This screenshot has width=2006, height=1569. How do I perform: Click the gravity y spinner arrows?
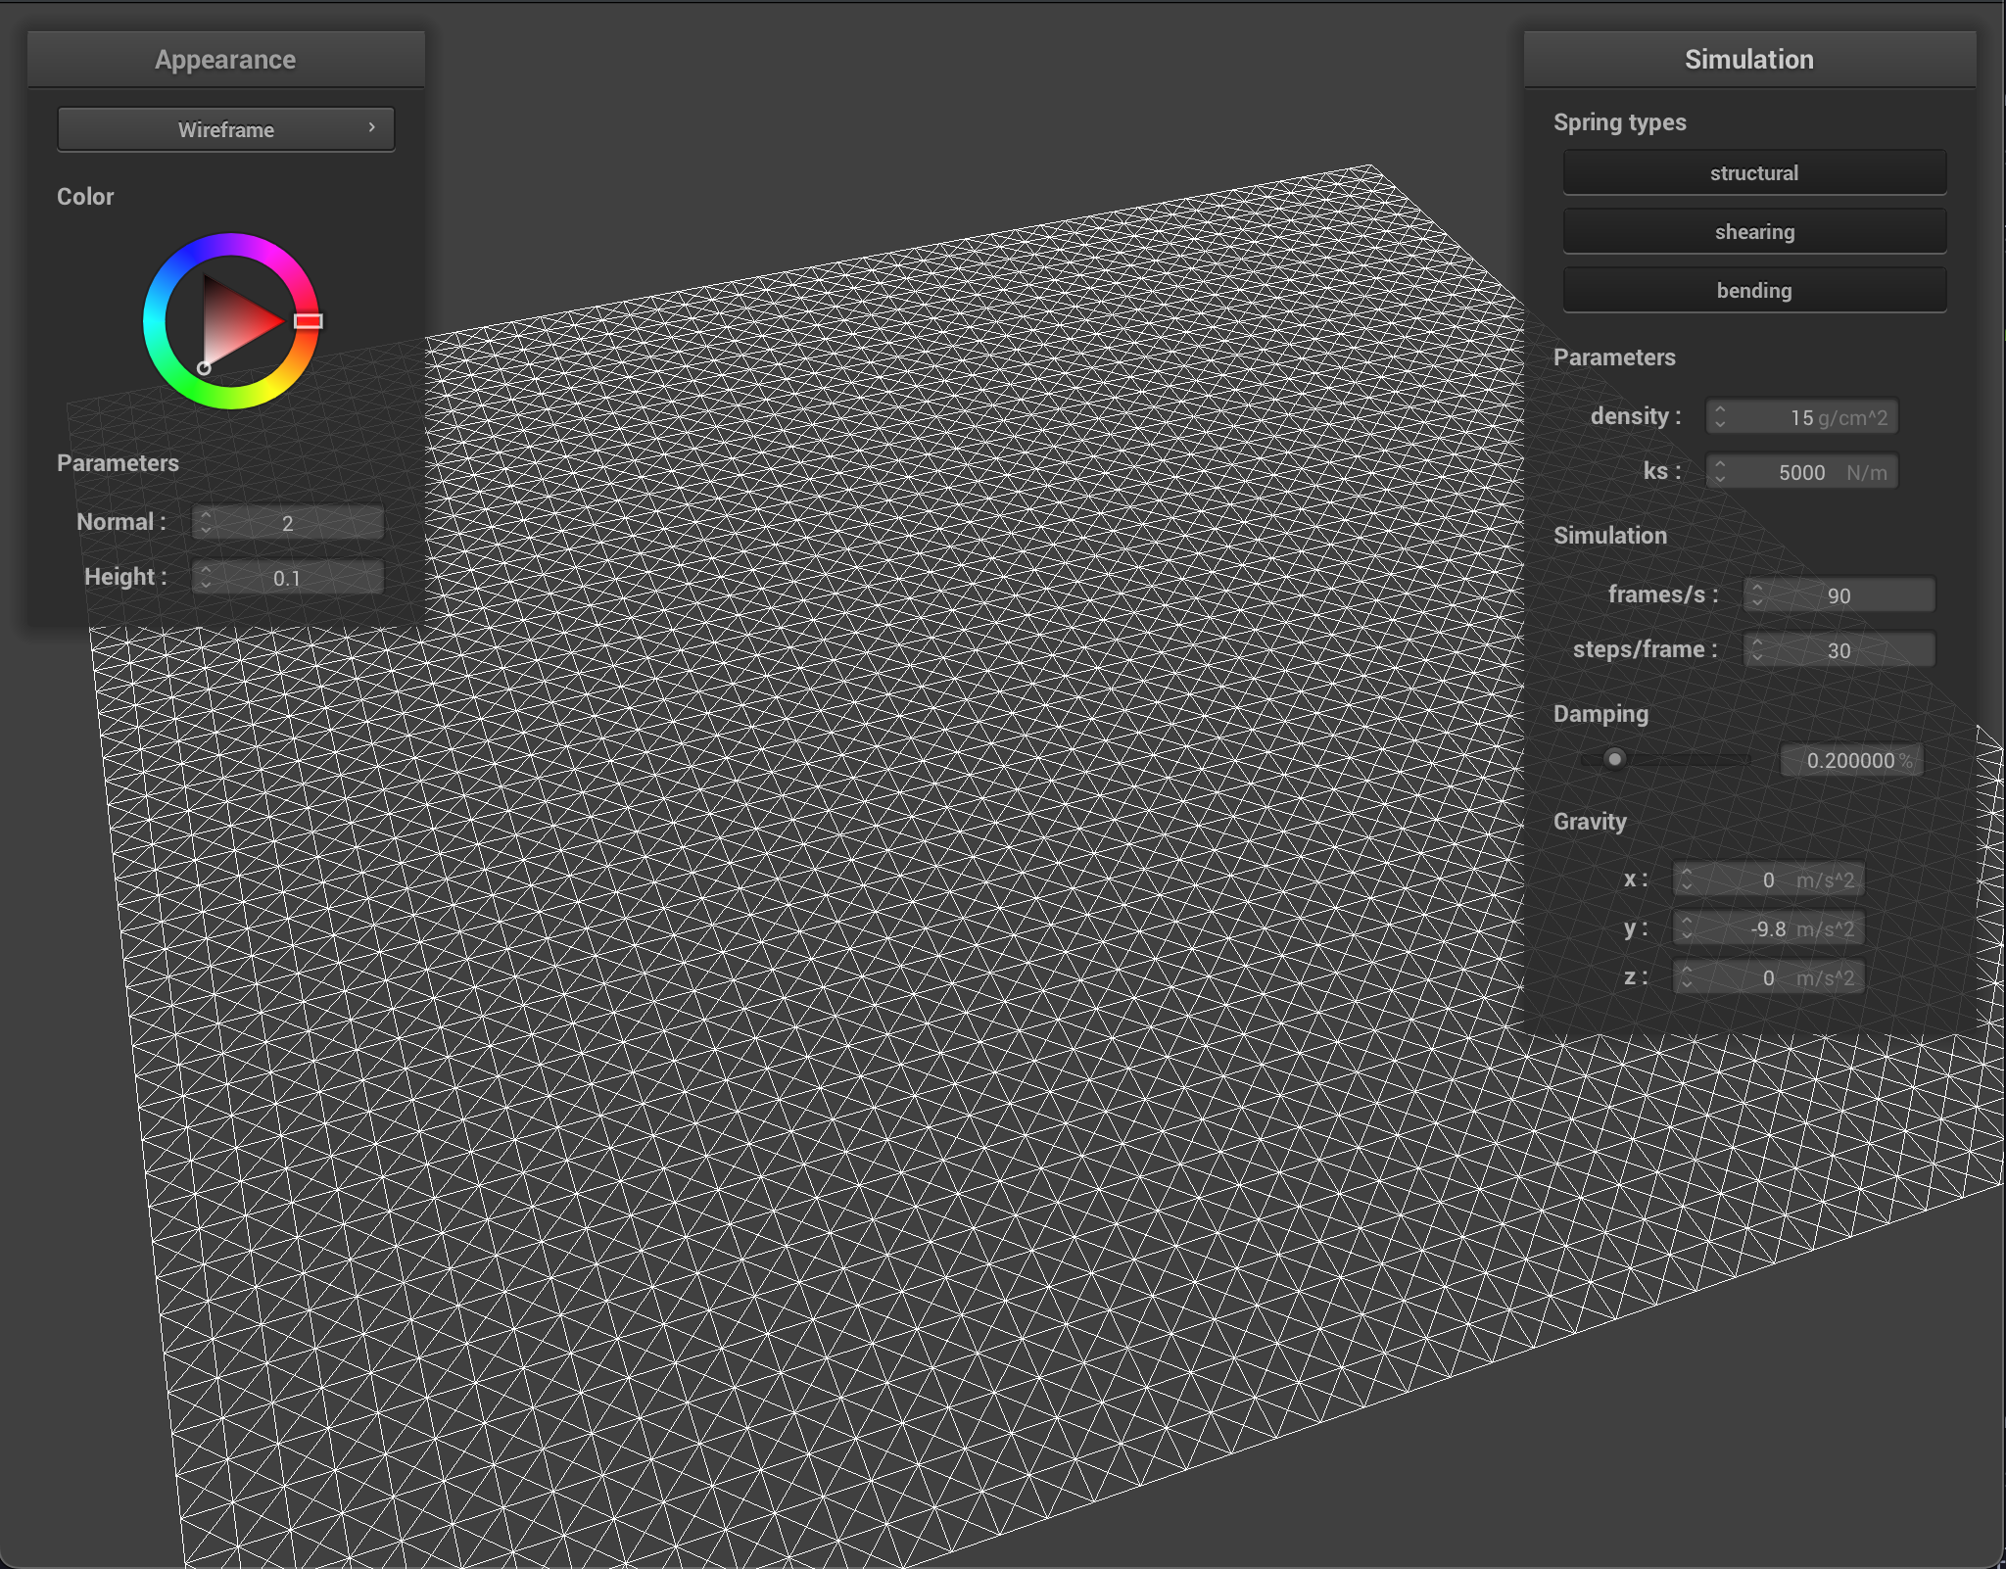[1687, 928]
